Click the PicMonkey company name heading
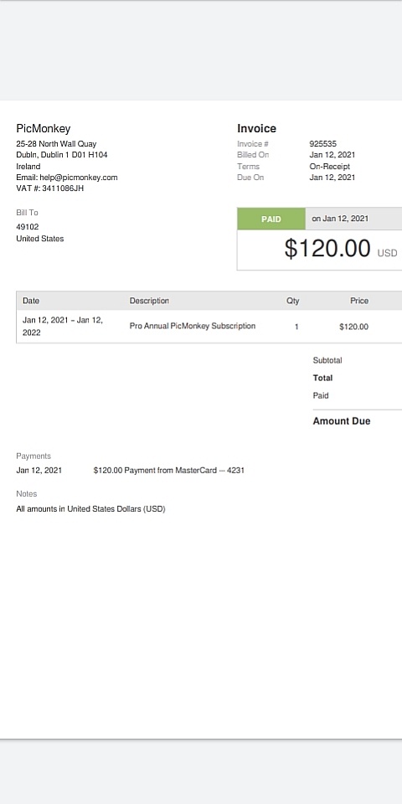This screenshot has height=804, width=402. pyautogui.click(x=43, y=129)
